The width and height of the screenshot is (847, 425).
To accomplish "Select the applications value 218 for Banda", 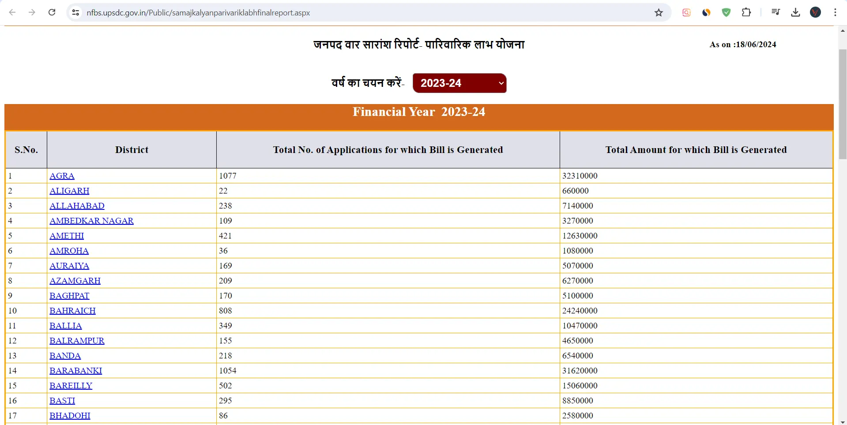I will 226,355.
